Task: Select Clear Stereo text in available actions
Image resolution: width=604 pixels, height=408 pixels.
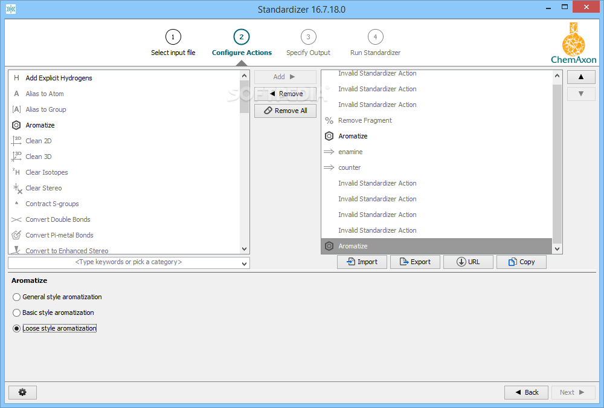Action: [x=43, y=188]
